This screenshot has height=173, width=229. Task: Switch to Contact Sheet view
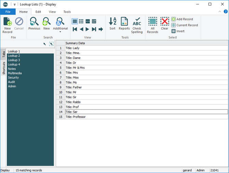[x=81, y=21]
